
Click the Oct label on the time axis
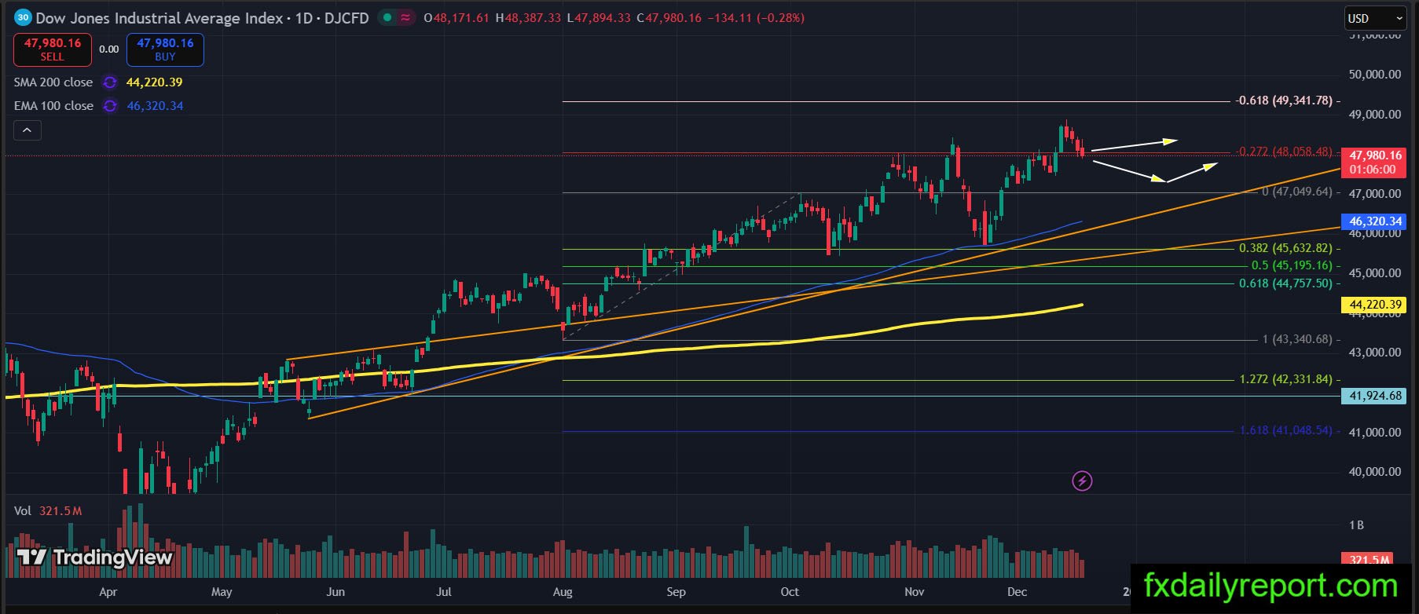[x=790, y=592]
